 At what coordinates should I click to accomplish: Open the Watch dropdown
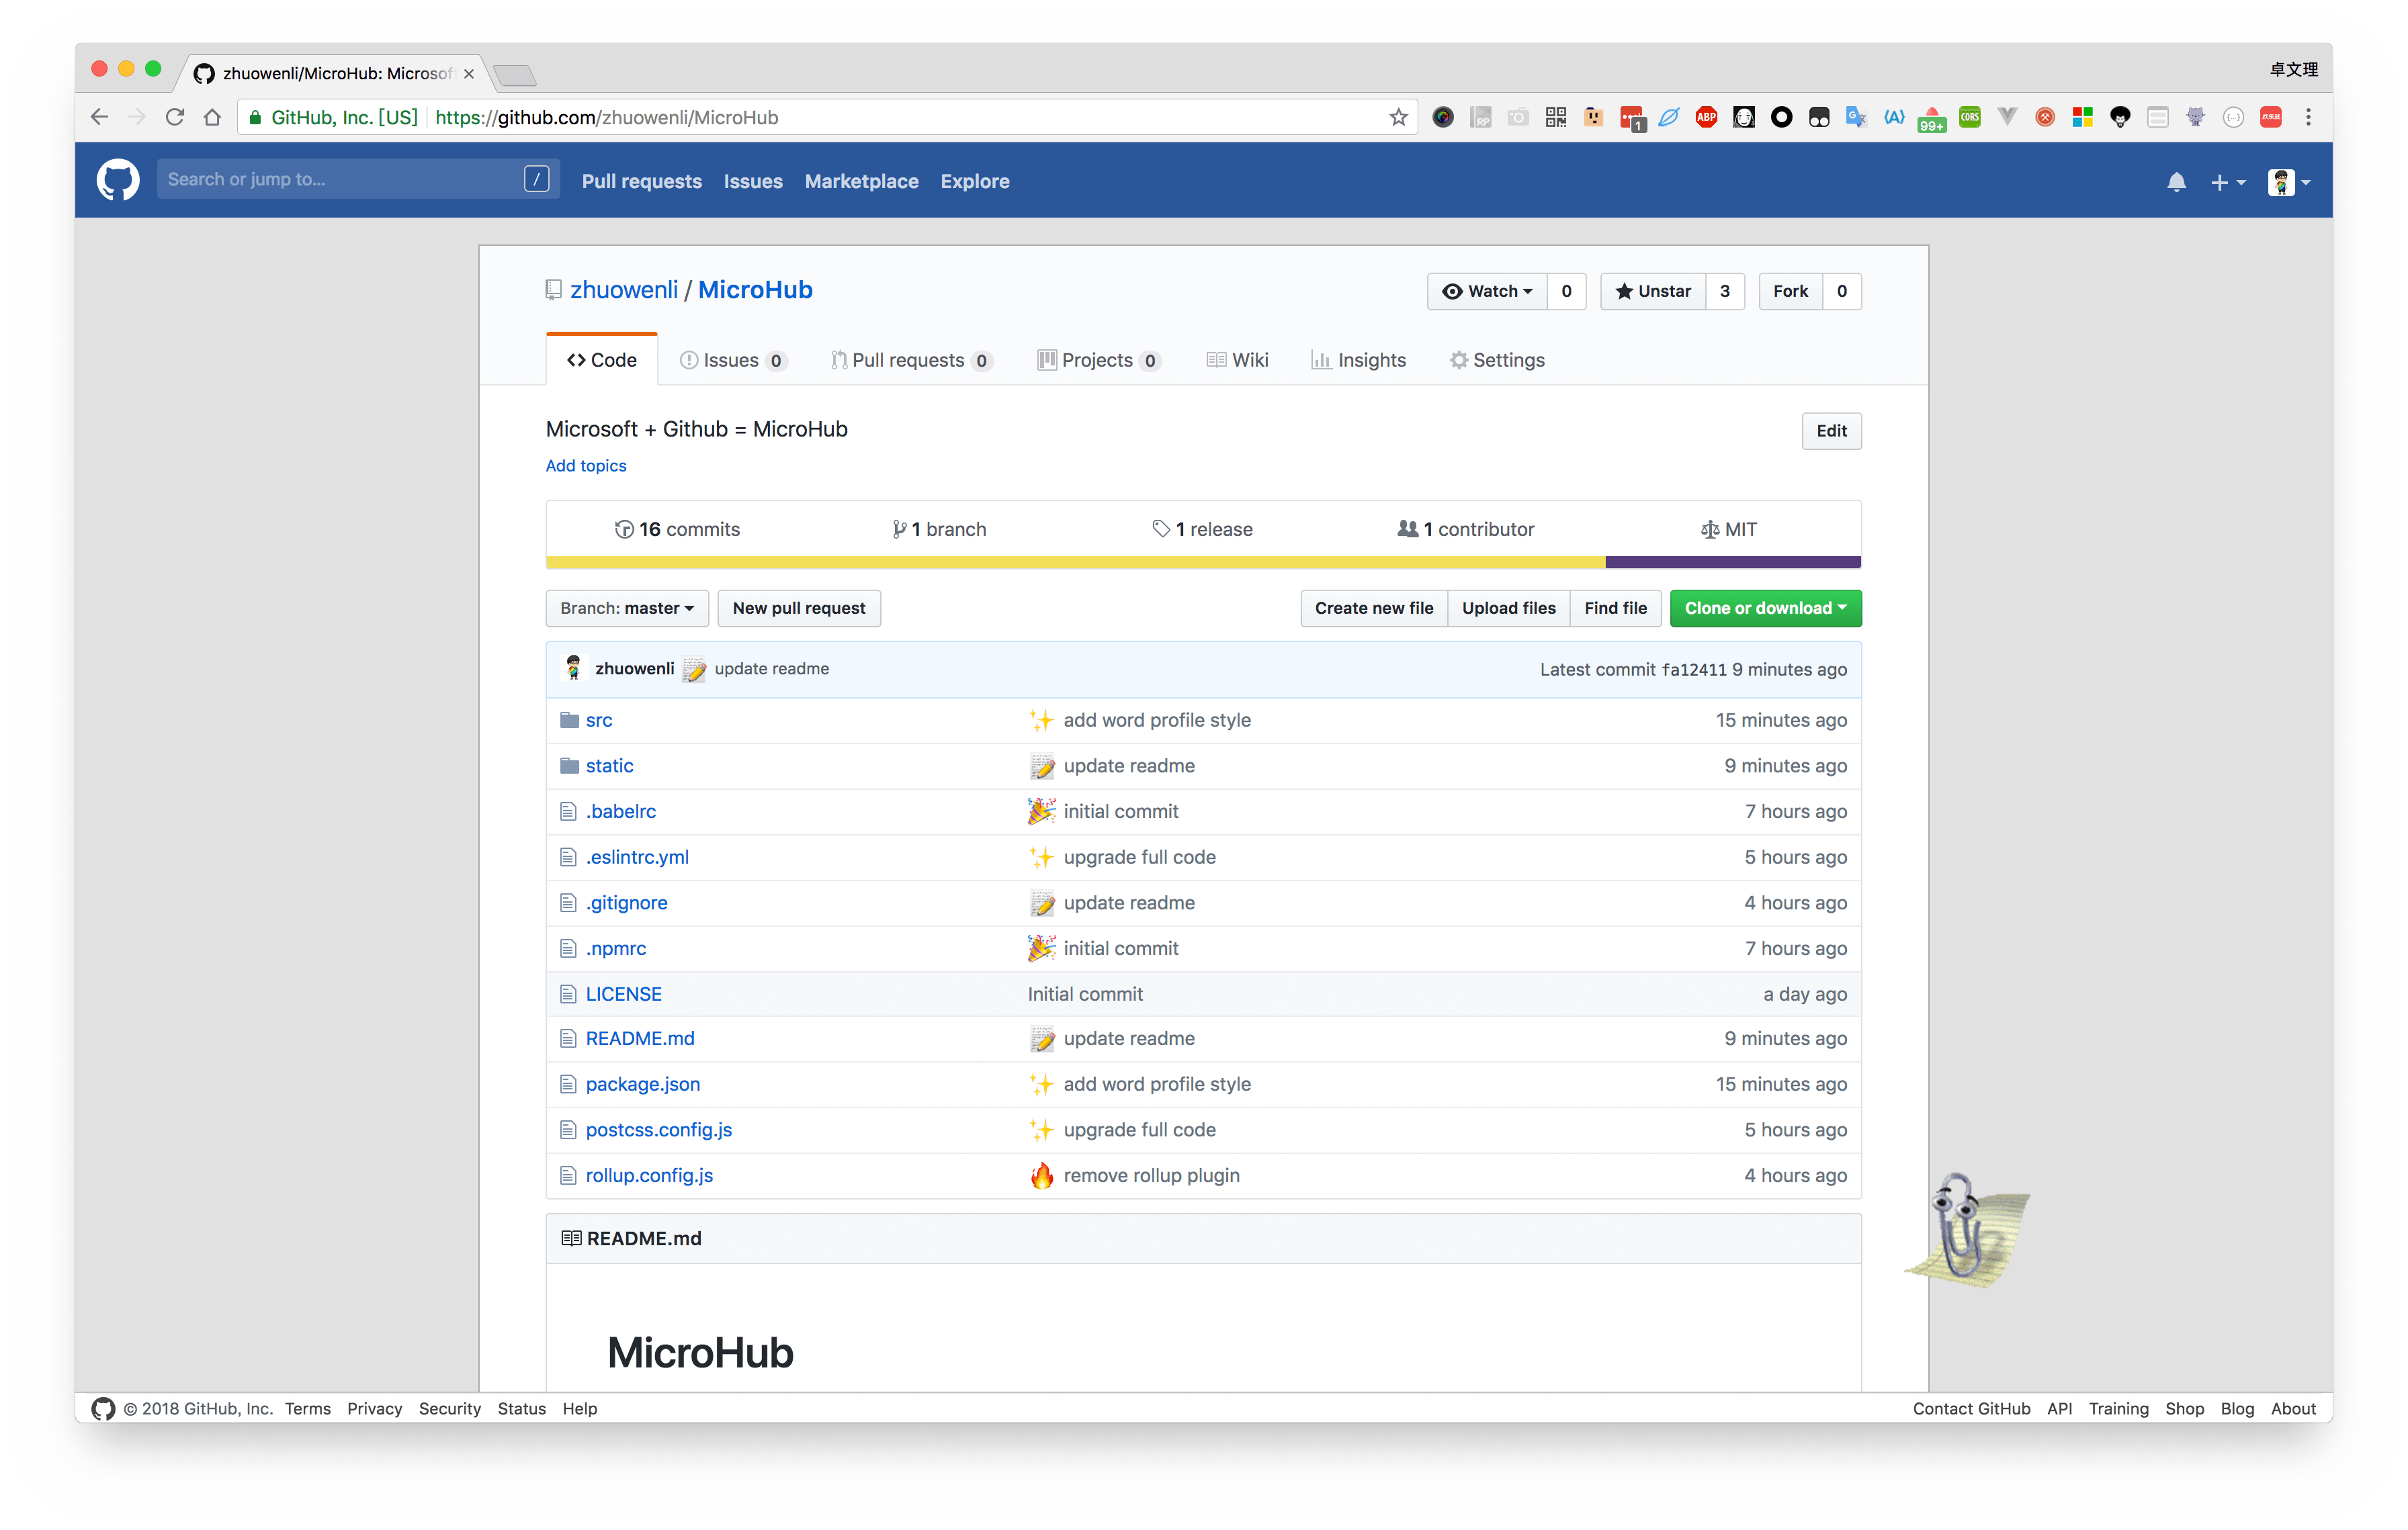coord(1487,291)
